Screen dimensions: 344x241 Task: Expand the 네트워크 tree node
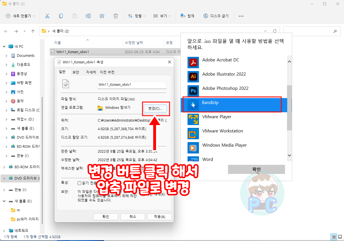pos(4,230)
